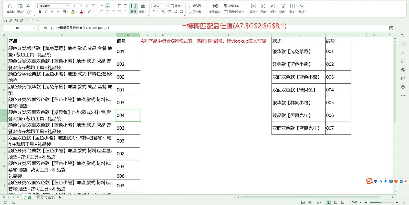Open Cell Style (单元格样式) menu
This screenshot has height=205, width=409.
coord(234,12)
